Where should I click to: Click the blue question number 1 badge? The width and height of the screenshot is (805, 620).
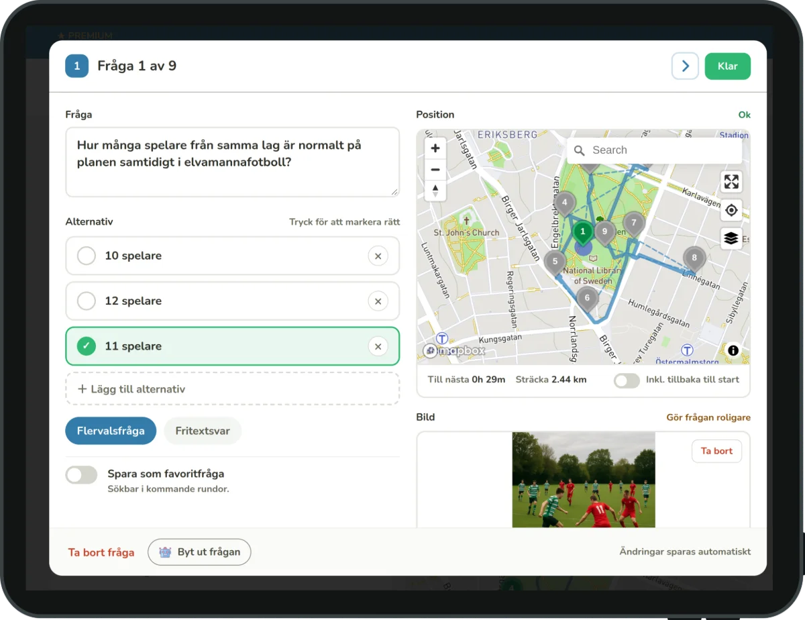[x=77, y=66]
